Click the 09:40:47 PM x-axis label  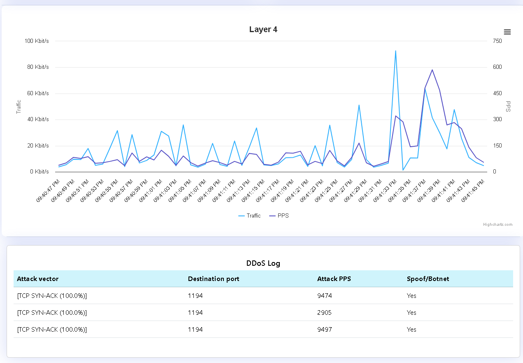[x=48, y=190]
